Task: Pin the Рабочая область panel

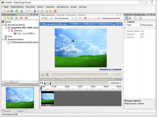Action: (34, 15)
